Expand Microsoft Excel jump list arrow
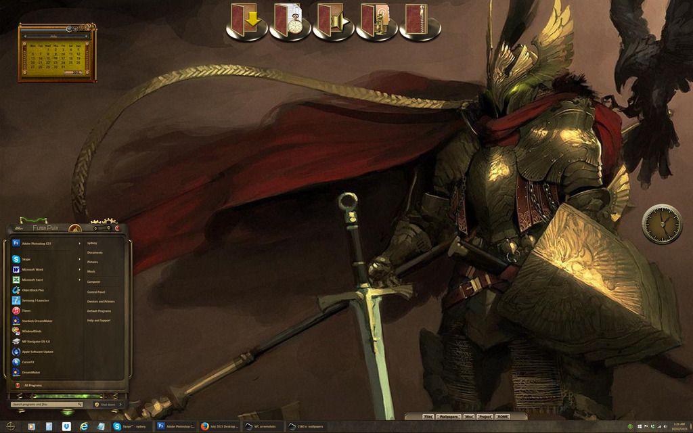The width and height of the screenshot is (693, 433). click(x=80, y=279)
